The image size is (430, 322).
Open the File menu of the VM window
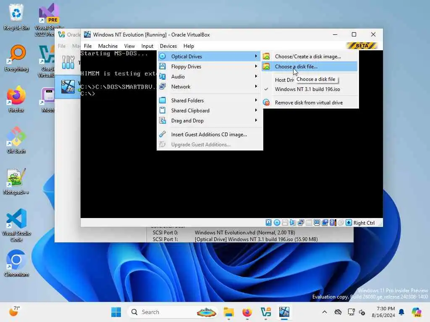click(88, 46)
